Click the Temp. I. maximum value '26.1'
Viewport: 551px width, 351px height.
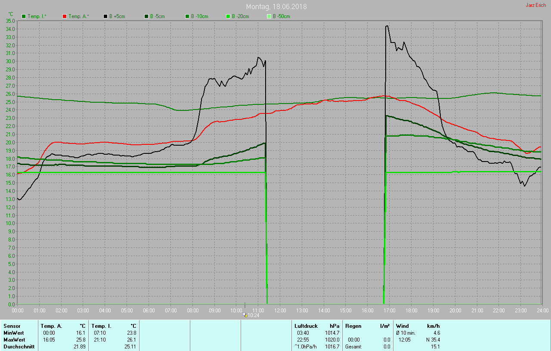(x=132, y=340)
